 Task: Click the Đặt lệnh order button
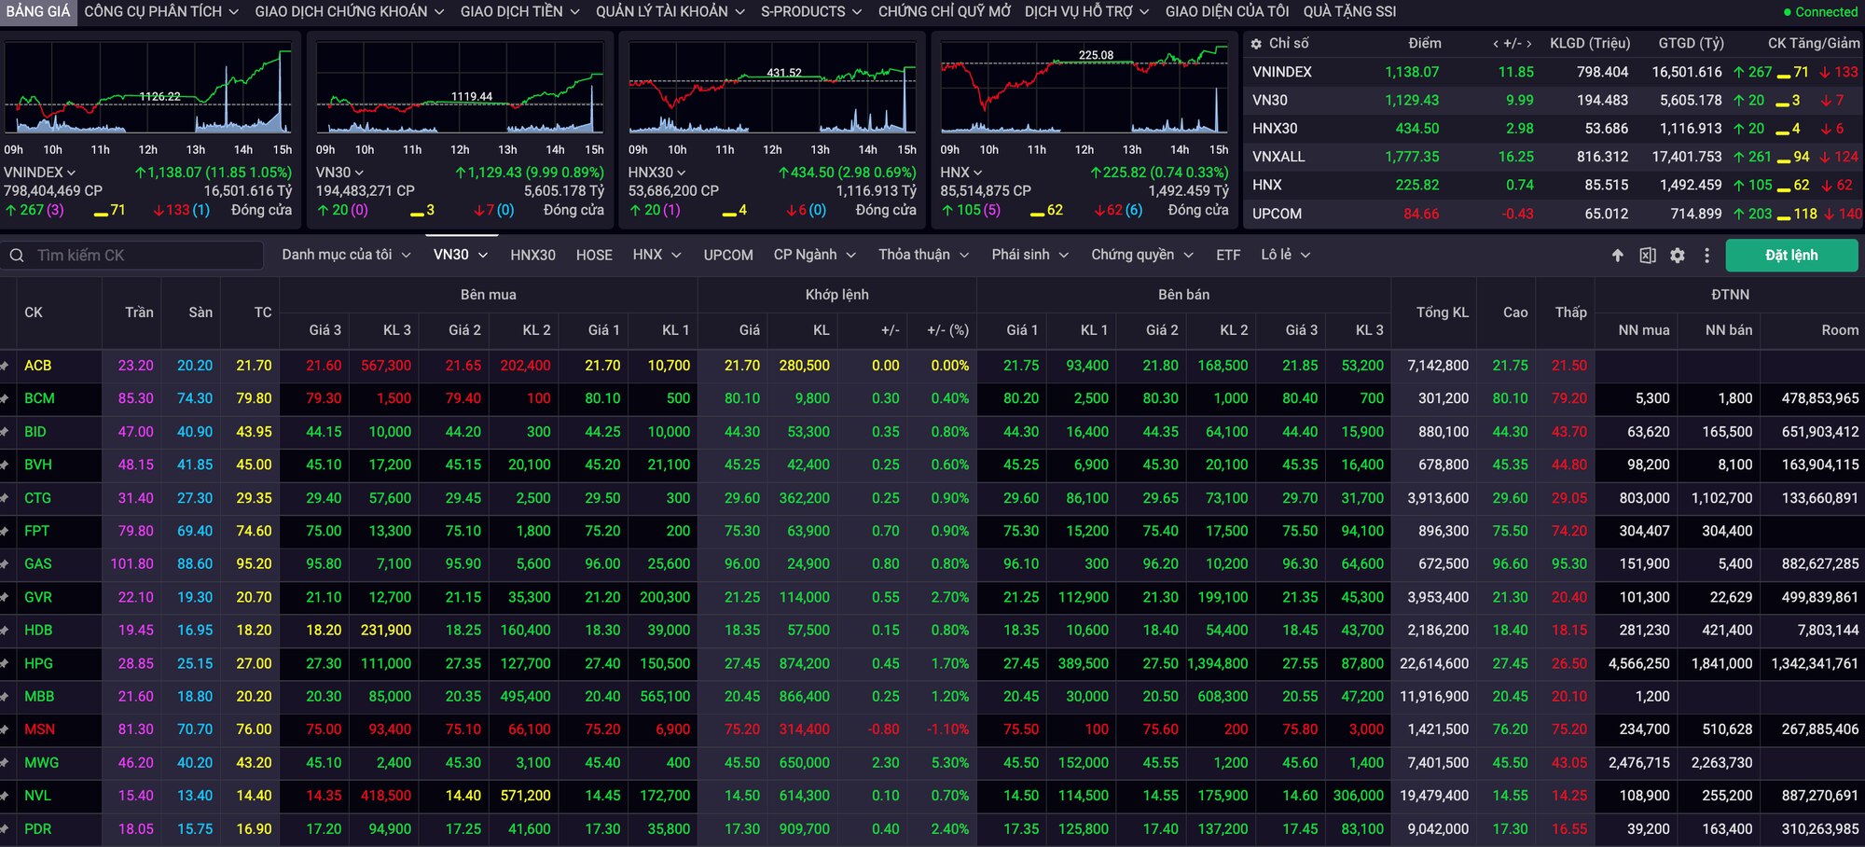(x=1791, y=256)
